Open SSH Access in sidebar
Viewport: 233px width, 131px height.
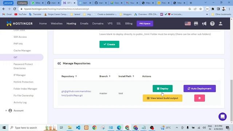pyautogui.click(x=20, y=37)
